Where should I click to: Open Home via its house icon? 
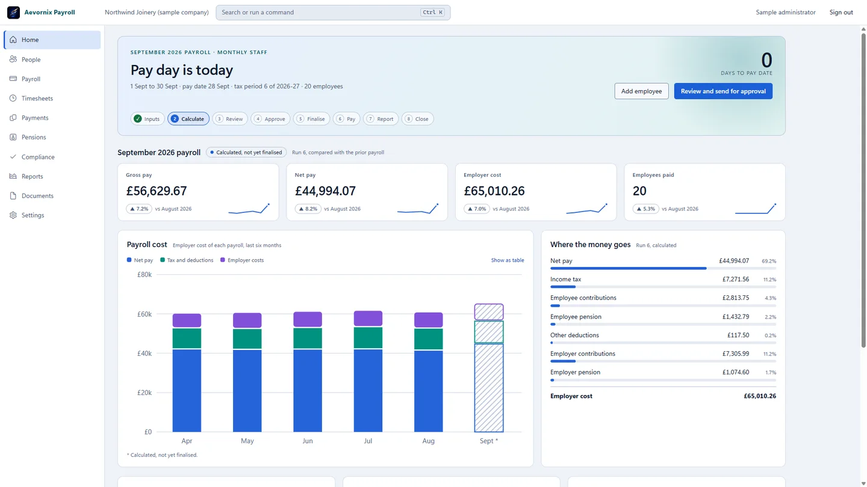coord(13,40)
